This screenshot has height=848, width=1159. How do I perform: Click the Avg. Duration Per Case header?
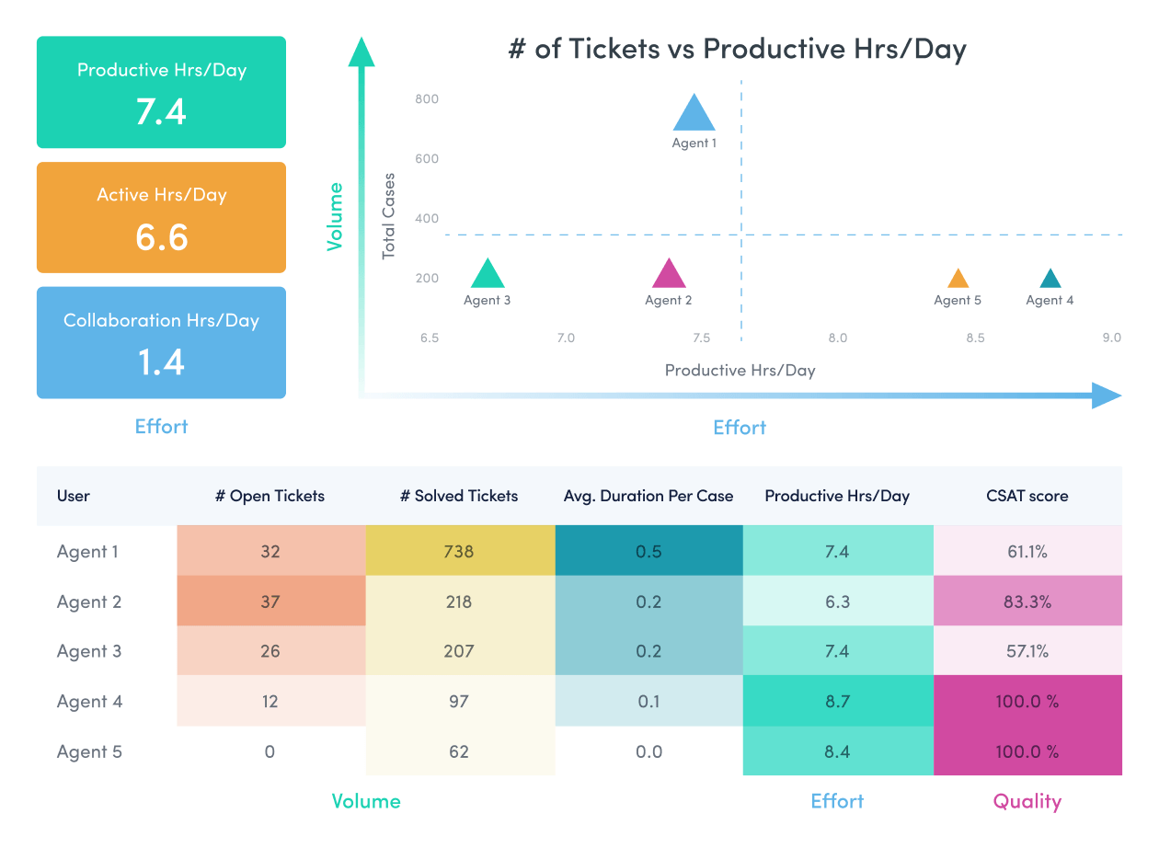pos(648,496)
